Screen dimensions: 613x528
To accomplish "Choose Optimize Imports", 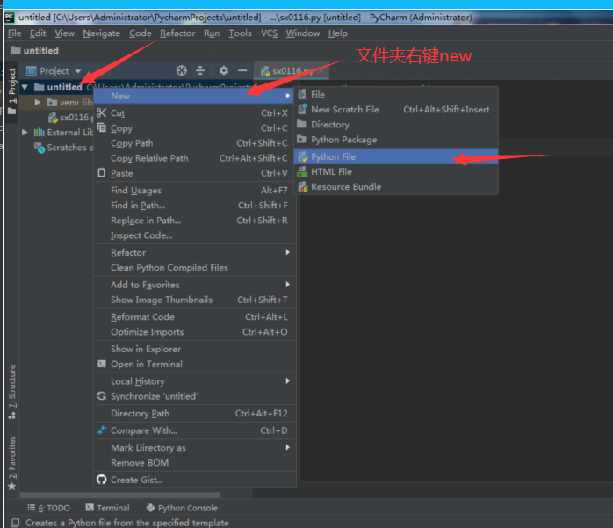I will tap(195, 332).
